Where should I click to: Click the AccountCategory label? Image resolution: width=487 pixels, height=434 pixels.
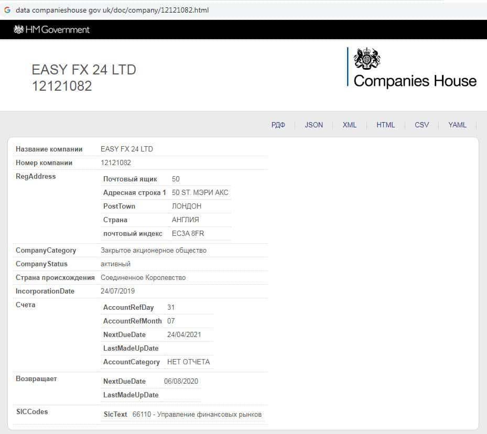[132, 362]
